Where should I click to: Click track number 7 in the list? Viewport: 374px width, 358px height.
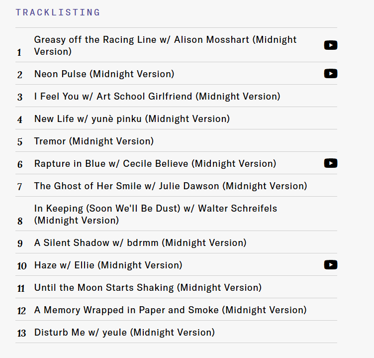[20, 187]
